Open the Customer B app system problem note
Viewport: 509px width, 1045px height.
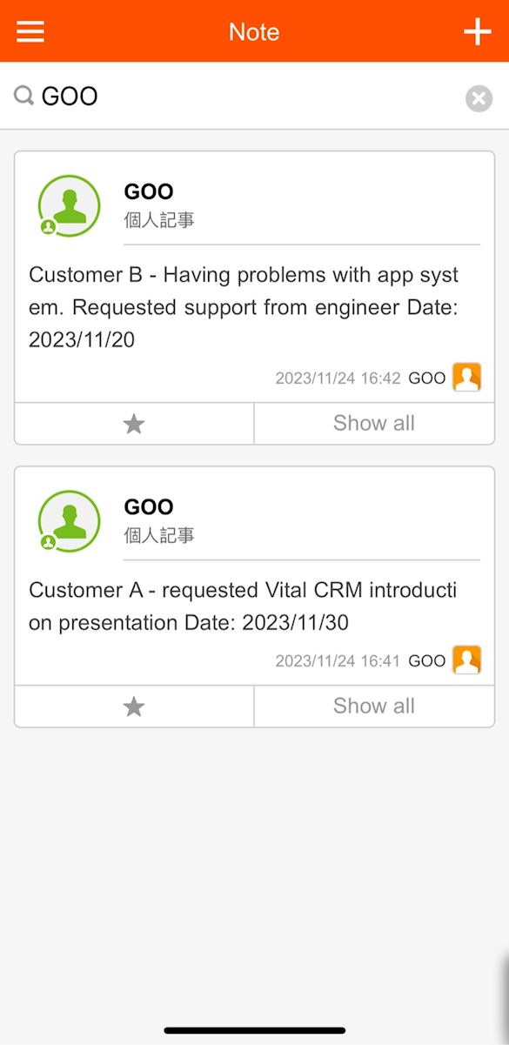coord(244,307)
